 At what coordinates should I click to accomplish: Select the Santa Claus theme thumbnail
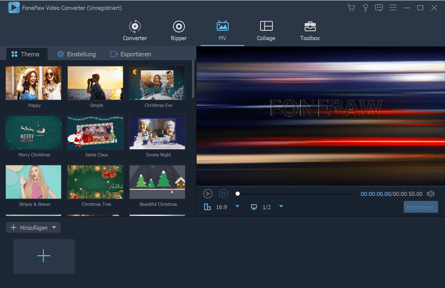pyautogui.click(x=95, y=132)
